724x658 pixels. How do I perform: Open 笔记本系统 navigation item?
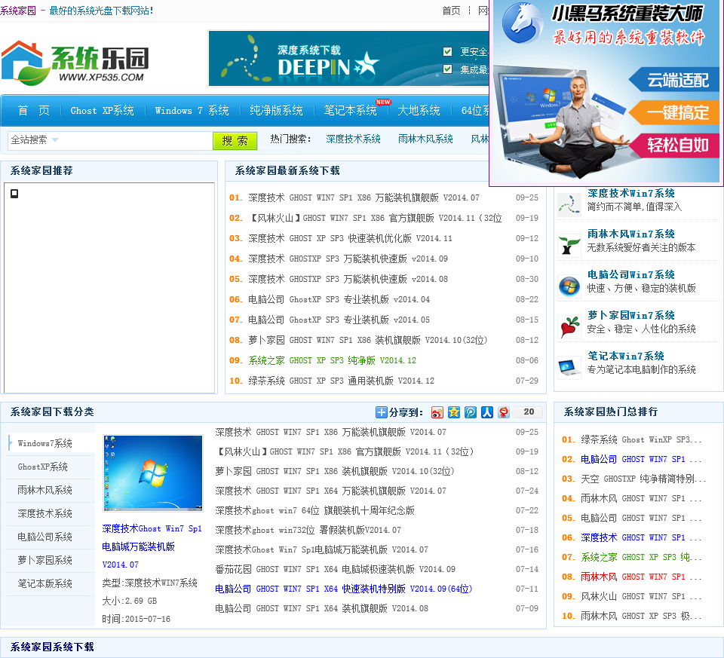point(350,110)
